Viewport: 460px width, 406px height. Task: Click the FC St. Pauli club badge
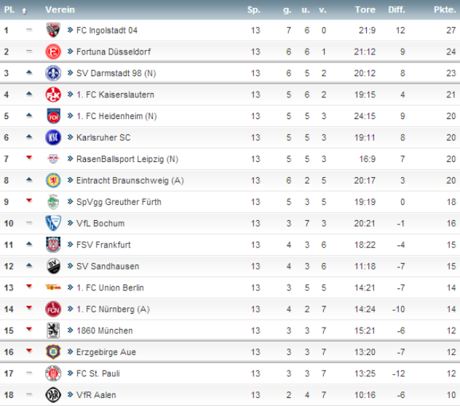pos(52,373)
